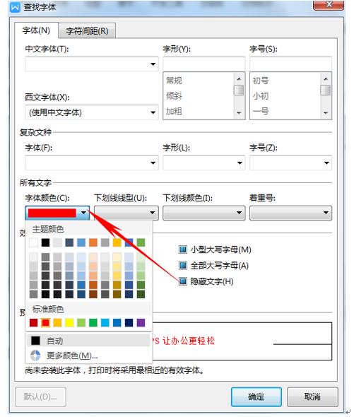The width and height of the screenshot is (354, 417).
Task: Click the style list's scroll-down arrow
Action: coord(239,113)
